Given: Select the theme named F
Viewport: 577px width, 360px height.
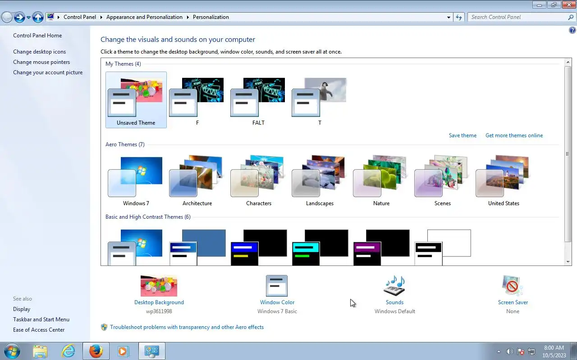Looking at the screenshot, I should click(197, 100).
